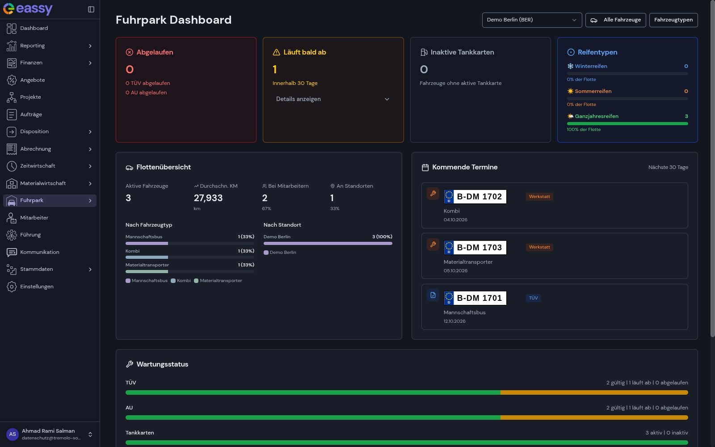Click the TÜV tag on B-DM 1701
715x447 pixels.
(533, 298)
